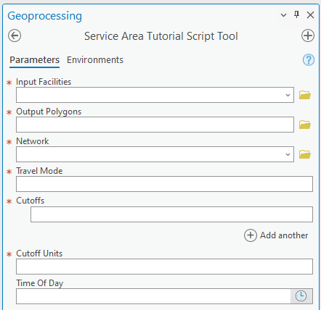Viewport: 321px width, 310px height.
Task: Open the Time Of Day clock picker
Action: tap(301, 296)
